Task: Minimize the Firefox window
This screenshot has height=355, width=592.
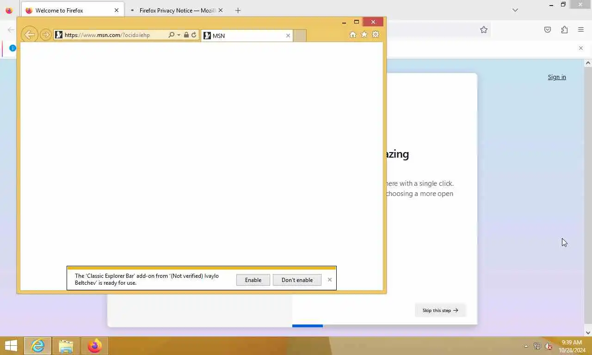Action: point(551,5)
